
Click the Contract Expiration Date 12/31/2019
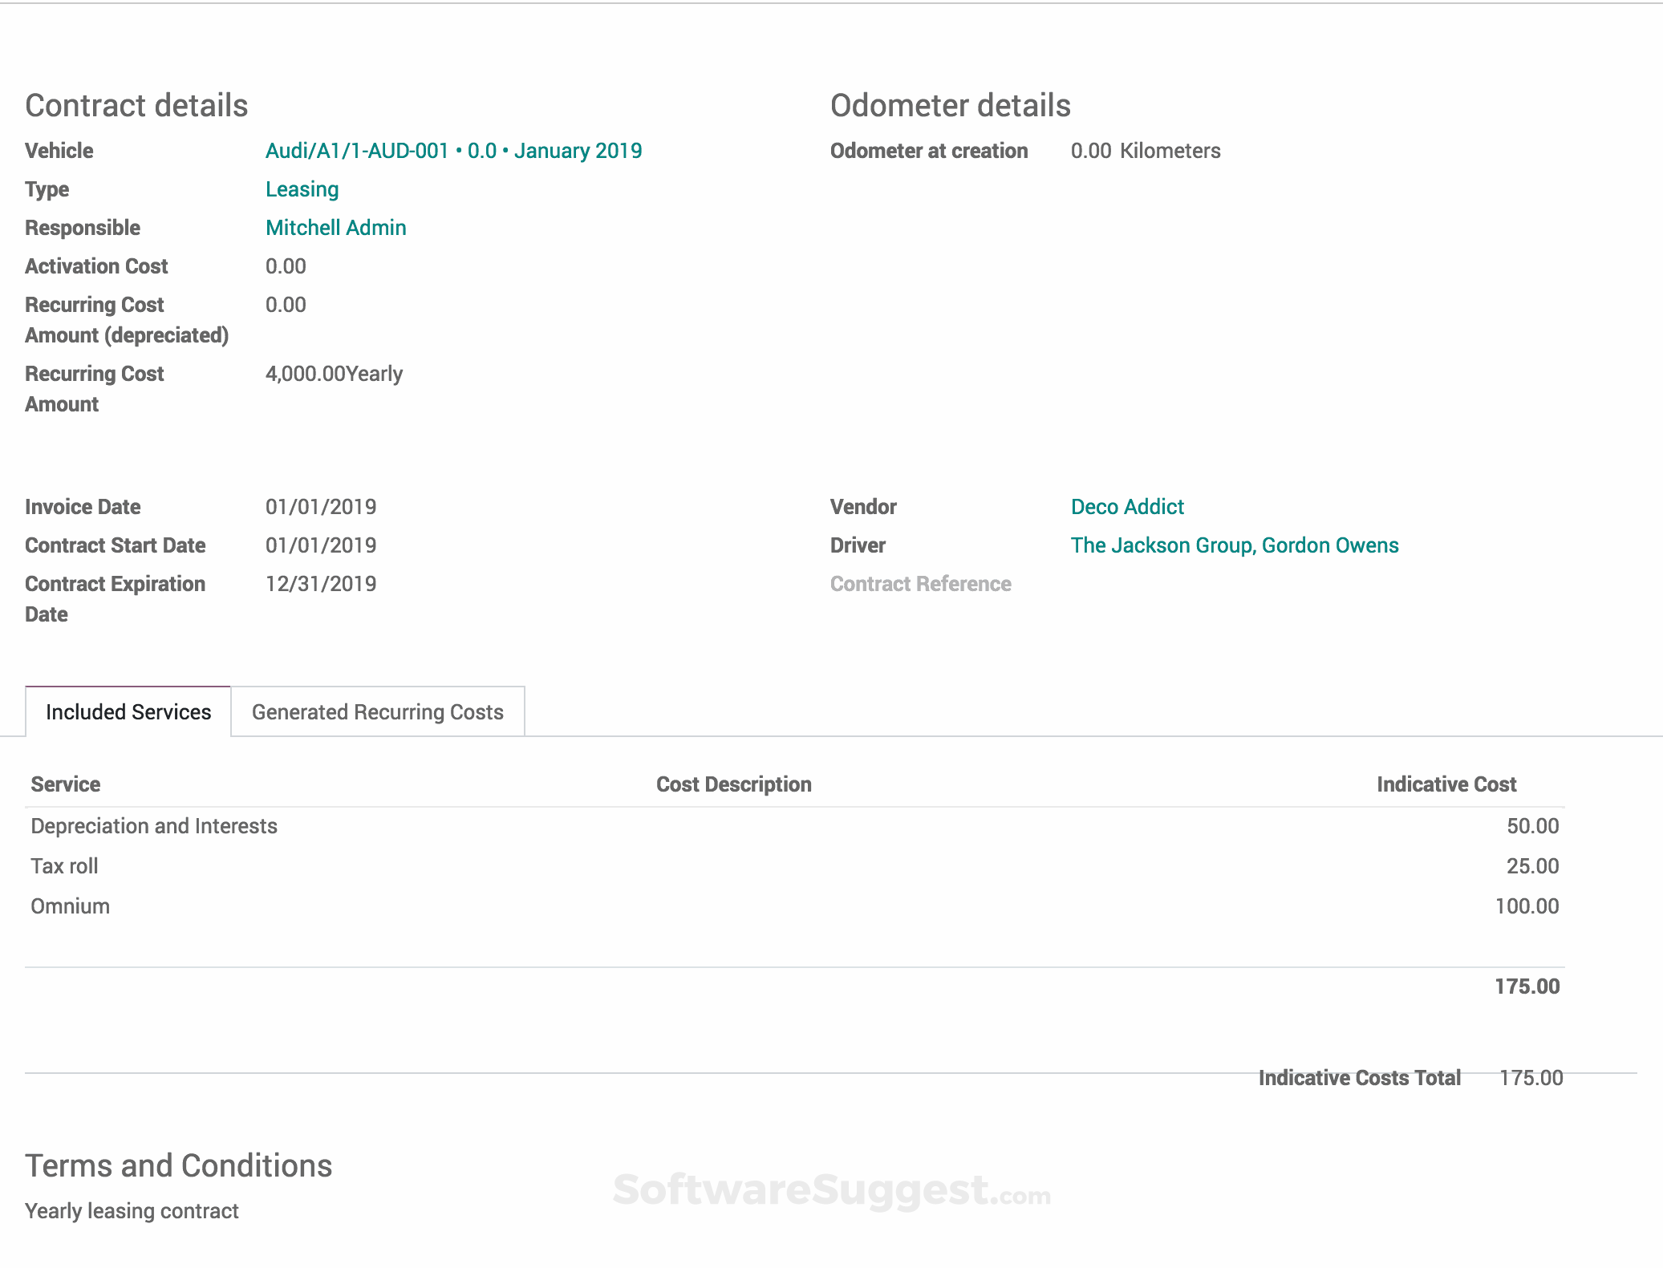click(x=321, y=584)
